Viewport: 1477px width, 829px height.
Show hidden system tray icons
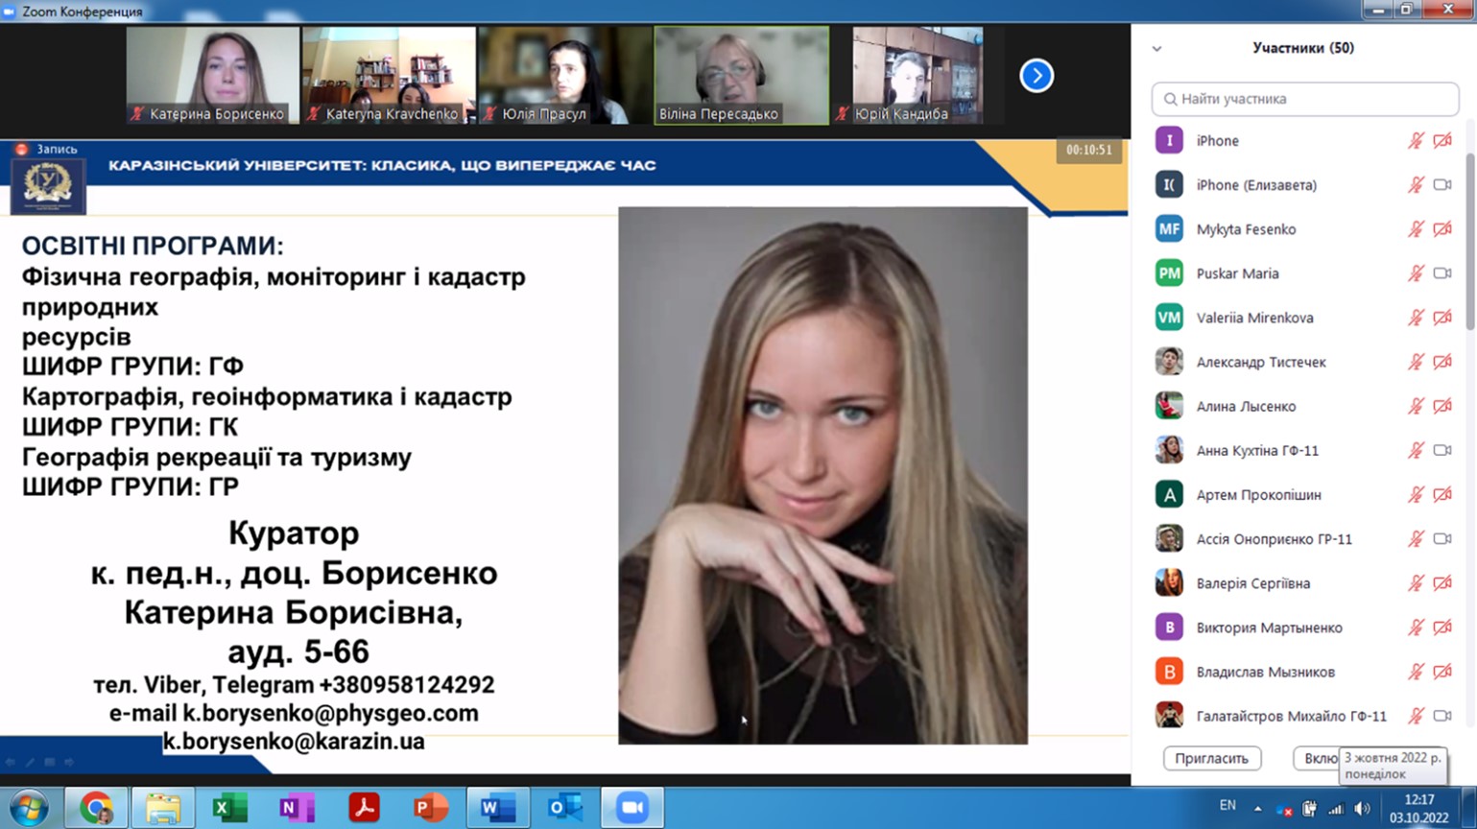(x=1257, y=808)
